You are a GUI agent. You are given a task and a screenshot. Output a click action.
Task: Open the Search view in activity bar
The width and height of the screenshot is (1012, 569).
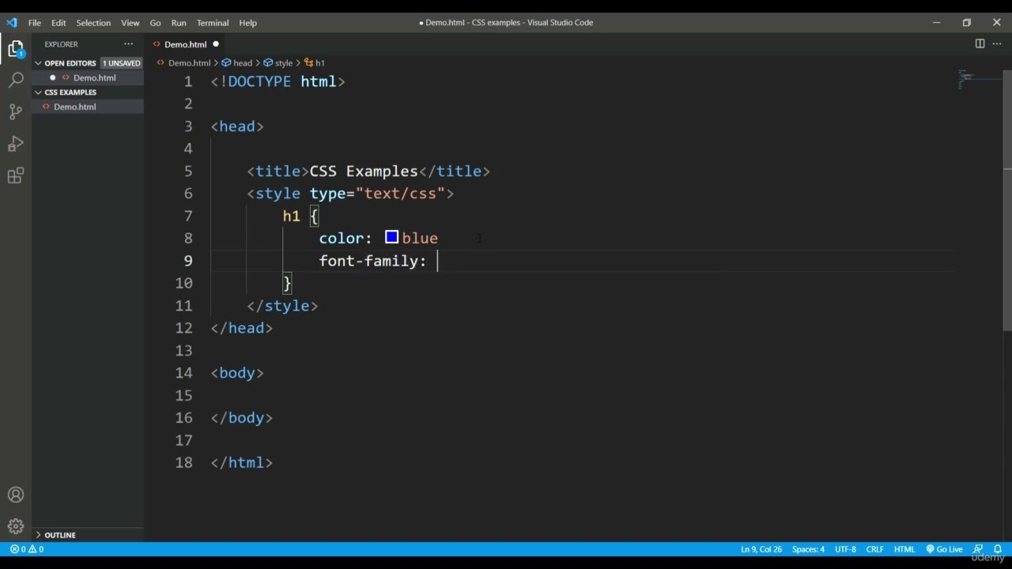16,80
